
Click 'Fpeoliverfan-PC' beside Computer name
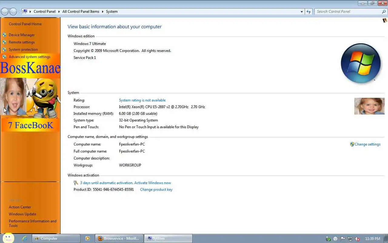click(x=132, y=144)
